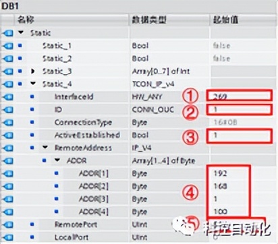This screenshot has height=244, width=278.
Task: Click the row icon beside ADDR[4]
Action: coord(7,212)
